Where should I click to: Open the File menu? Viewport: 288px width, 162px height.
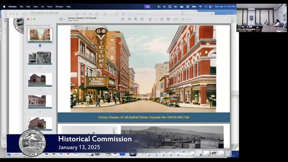(x=22, y=7)
